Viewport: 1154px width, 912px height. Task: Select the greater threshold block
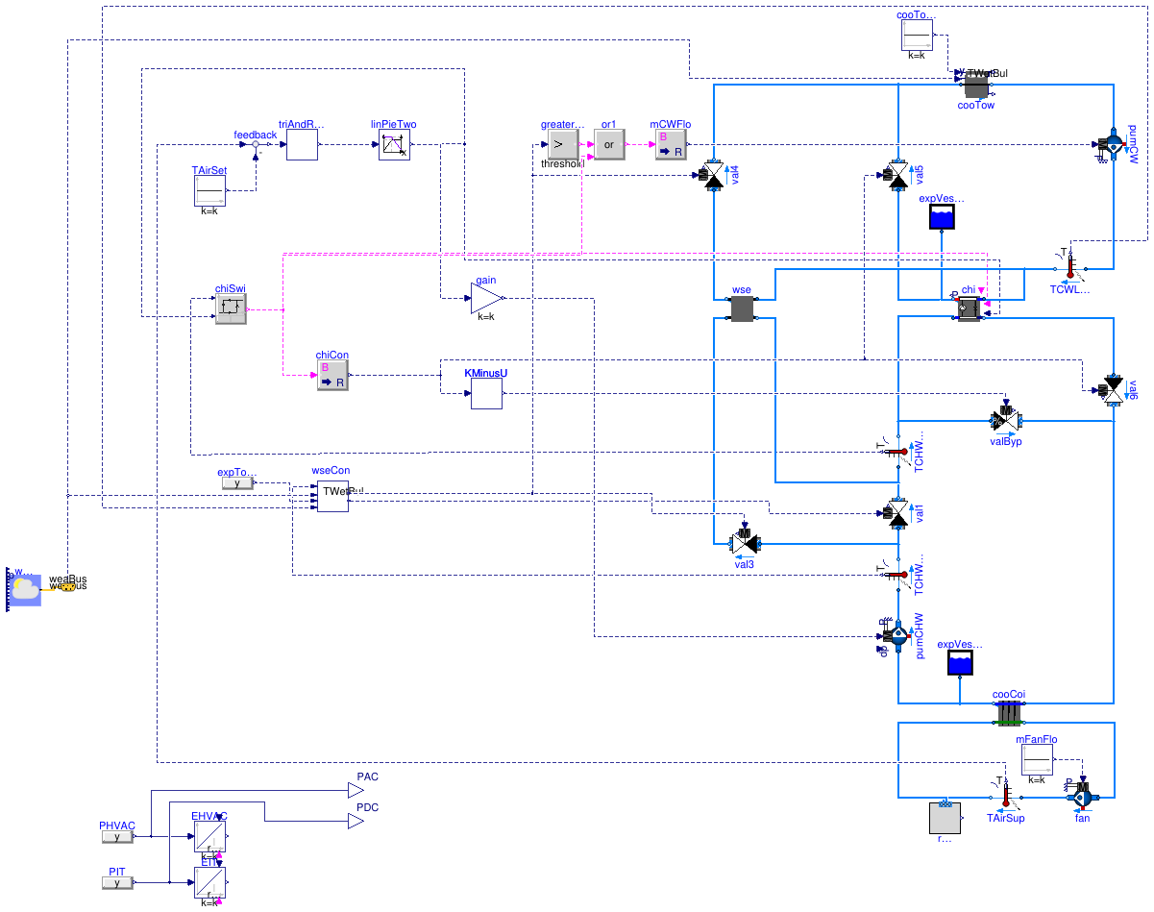(x=562, y=145)
